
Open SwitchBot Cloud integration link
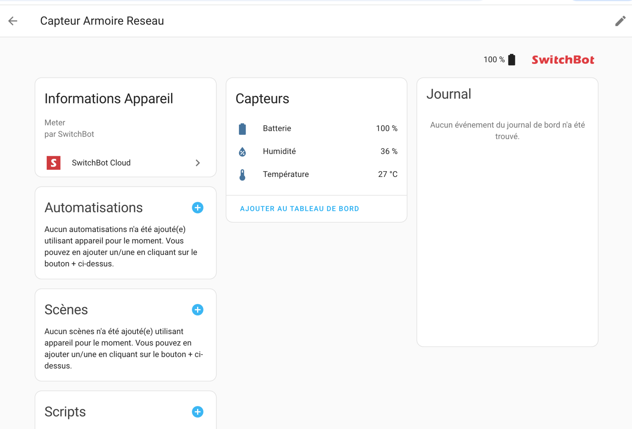pos(126,163)
